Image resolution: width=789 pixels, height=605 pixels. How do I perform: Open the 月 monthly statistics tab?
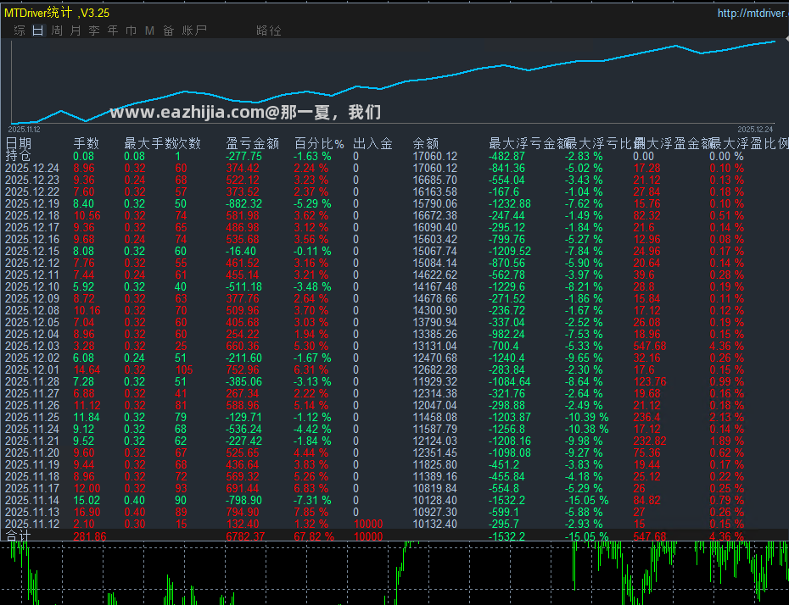[76, 31]
